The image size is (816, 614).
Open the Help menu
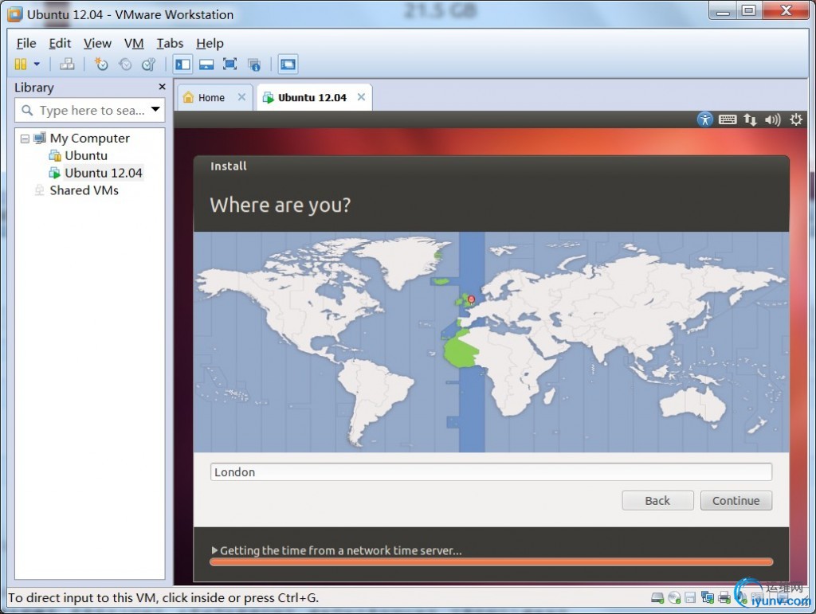pyautogui.click(x=210, y=43)
